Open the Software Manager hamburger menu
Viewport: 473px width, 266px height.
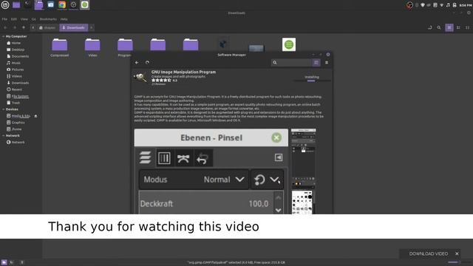327,62
